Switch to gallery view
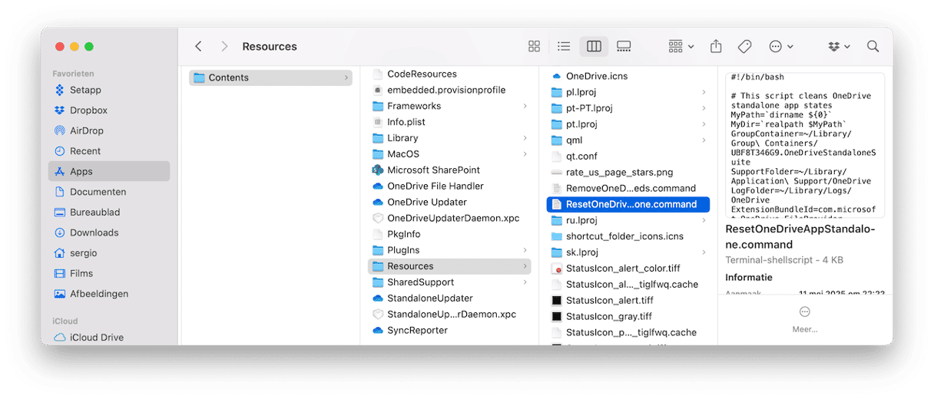 pyautogui.click(x=624, y=46)
